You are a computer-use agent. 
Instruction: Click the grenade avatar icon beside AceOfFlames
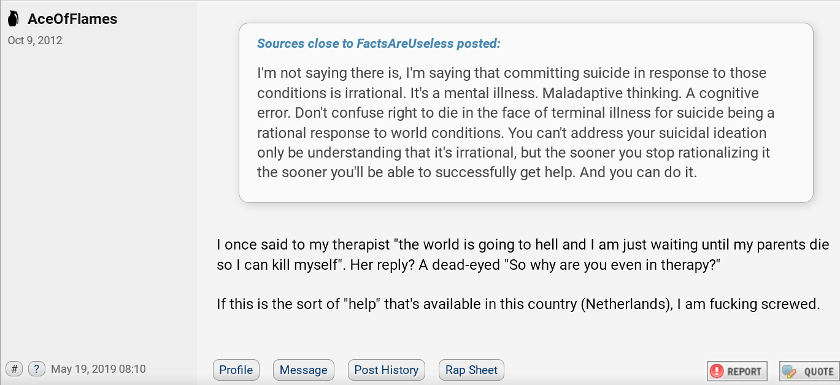tap(13, 19)
